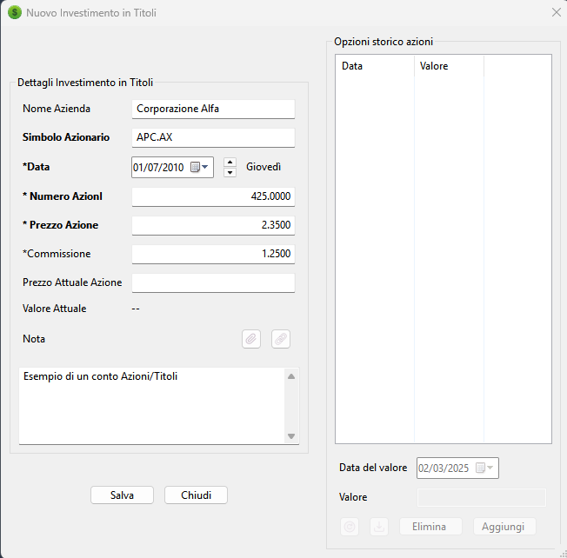
Task: Click the circular refresh icon beside Elimina
Action: 350,527
